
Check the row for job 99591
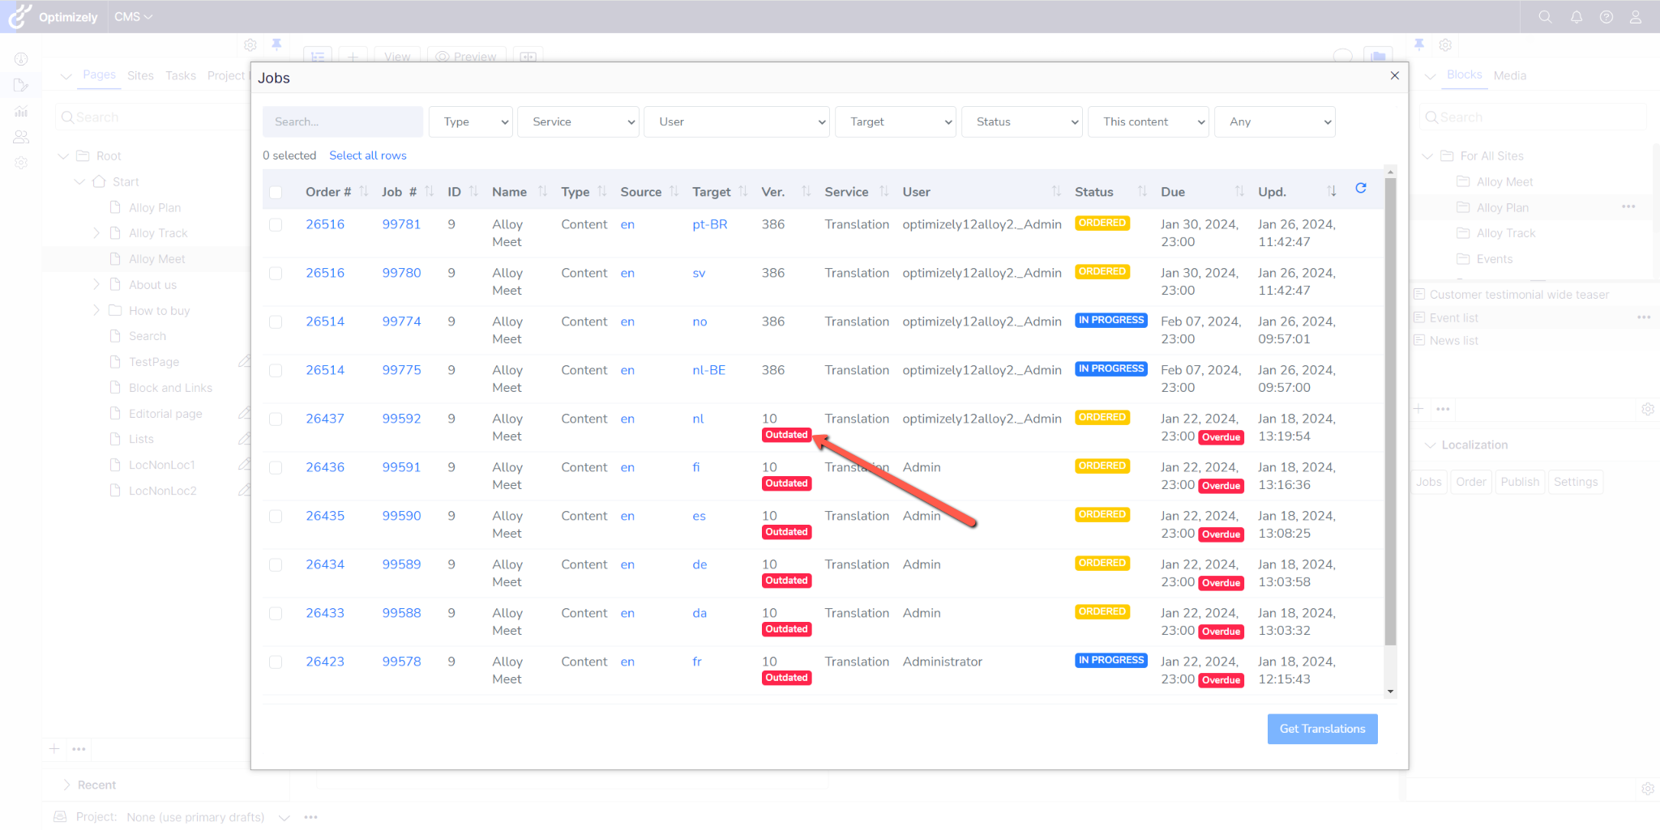point(276,467)
